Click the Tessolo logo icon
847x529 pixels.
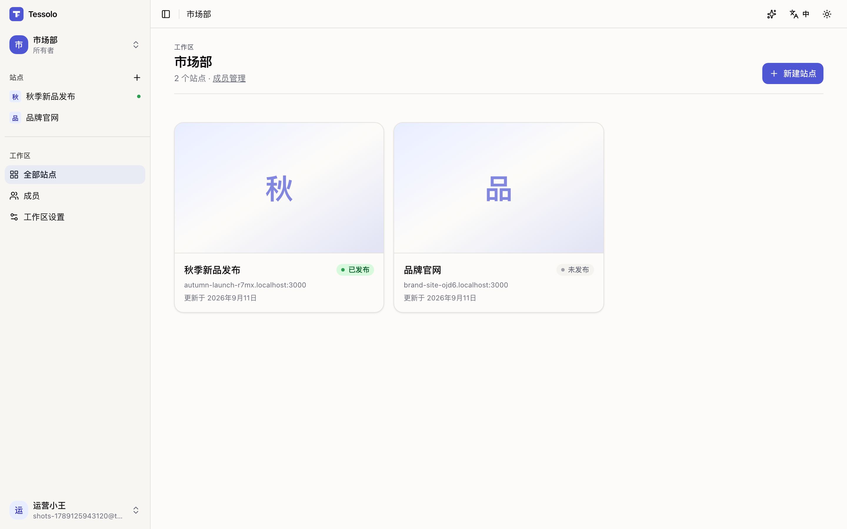click(x=16, y=14)
